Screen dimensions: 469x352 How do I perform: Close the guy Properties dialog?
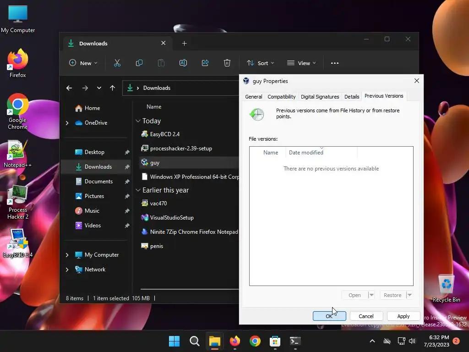[416, 81]
